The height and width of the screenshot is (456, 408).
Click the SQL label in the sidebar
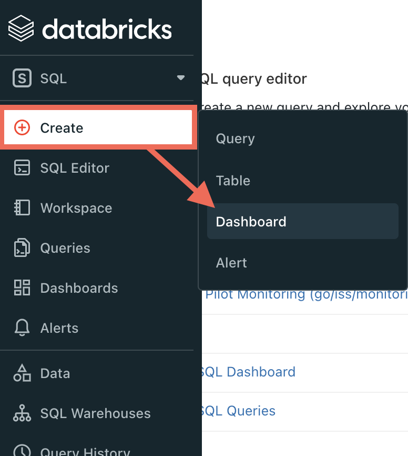(x=53, y=78)
